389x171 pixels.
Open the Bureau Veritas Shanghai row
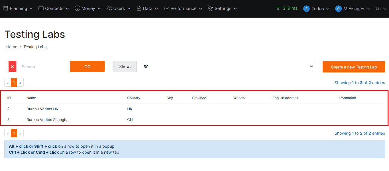[48, 120]
